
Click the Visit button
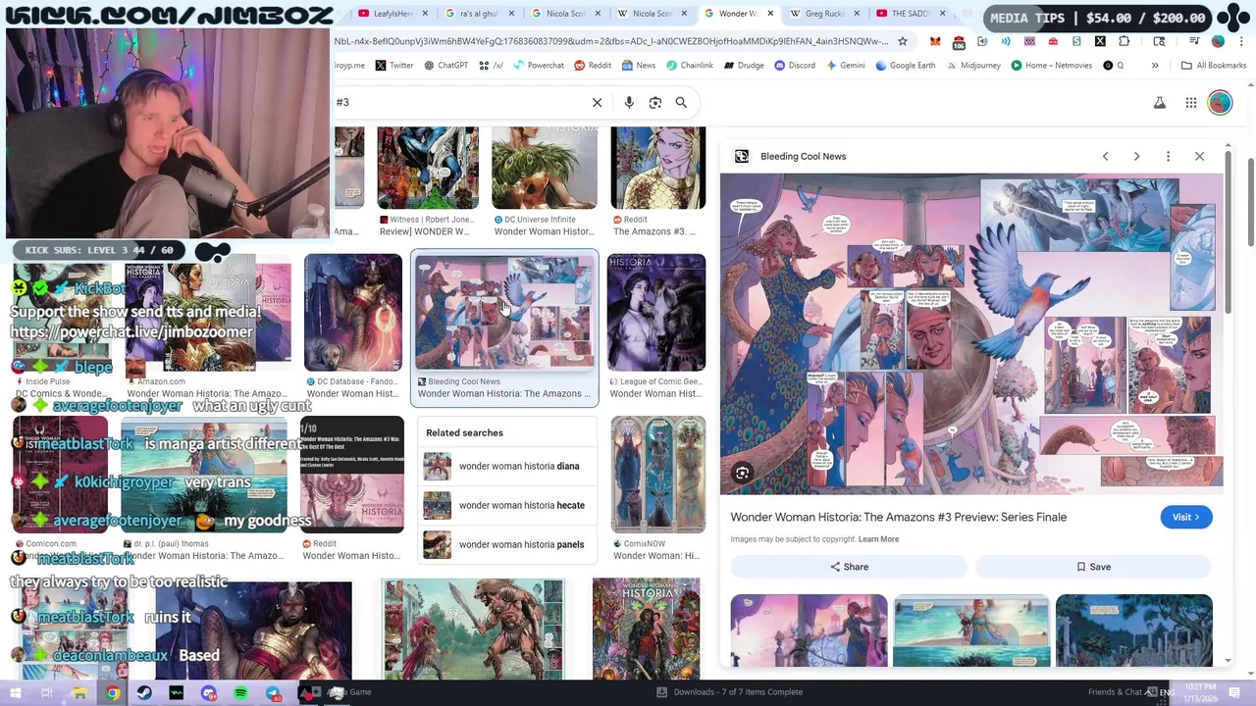1186,517
